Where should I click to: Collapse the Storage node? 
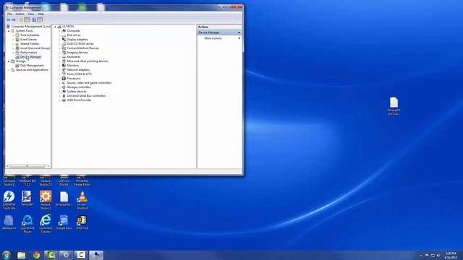tap(9, 61)
